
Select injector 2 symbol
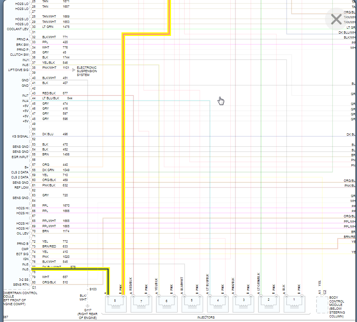[x=269, y=304]
